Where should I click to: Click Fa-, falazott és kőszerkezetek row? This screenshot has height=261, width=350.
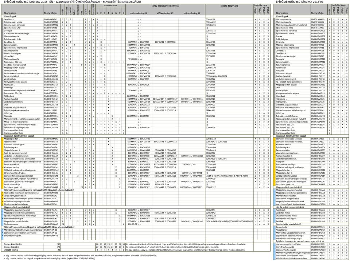click(x=289, y=82)
